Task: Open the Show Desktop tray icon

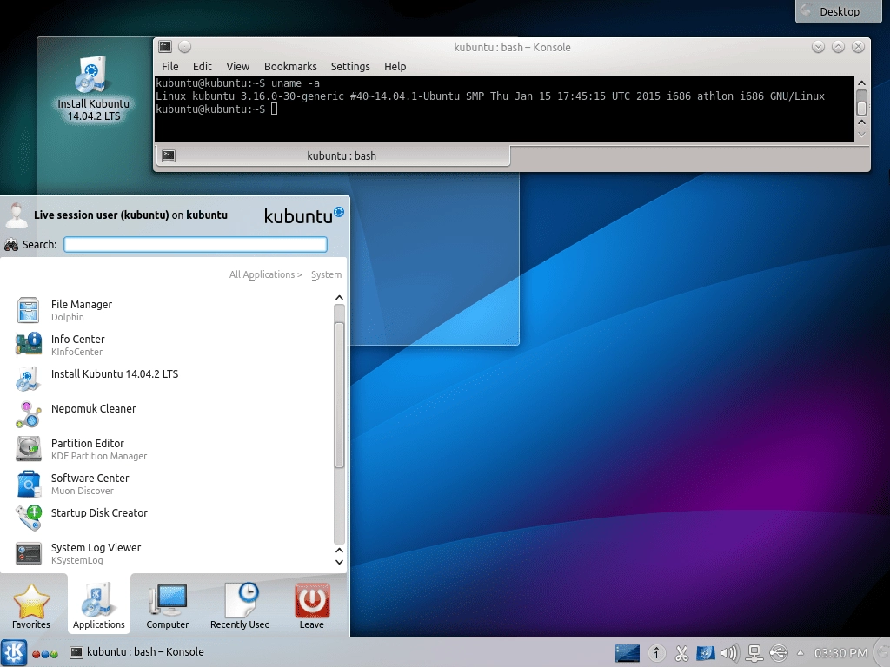Action: click(x=628, y=653)
